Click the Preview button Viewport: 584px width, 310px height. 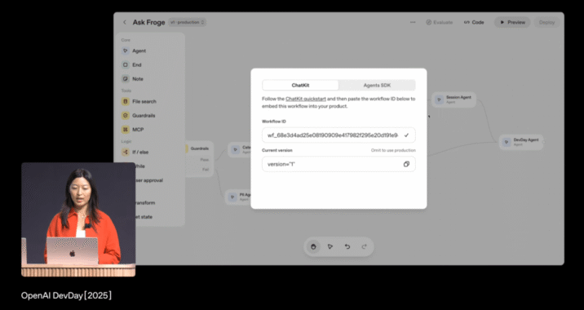point(512,22)
